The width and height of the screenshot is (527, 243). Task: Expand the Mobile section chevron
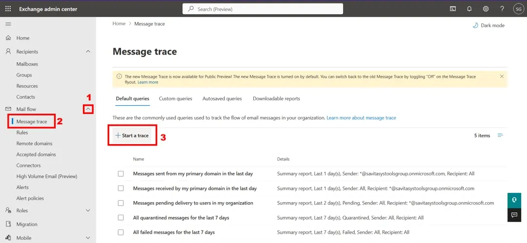tap(88, 238)
